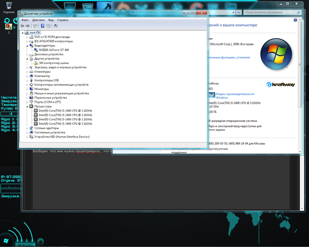Open the Вид menu
Viewport: 309px width, 247px height.
point(51,20)
